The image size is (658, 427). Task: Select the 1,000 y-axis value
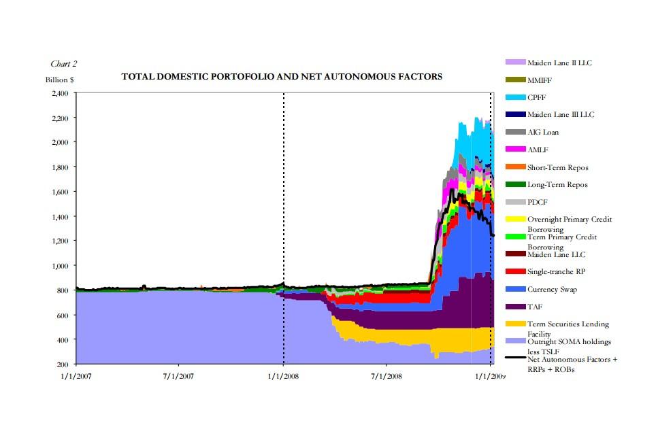click(60, 265)
